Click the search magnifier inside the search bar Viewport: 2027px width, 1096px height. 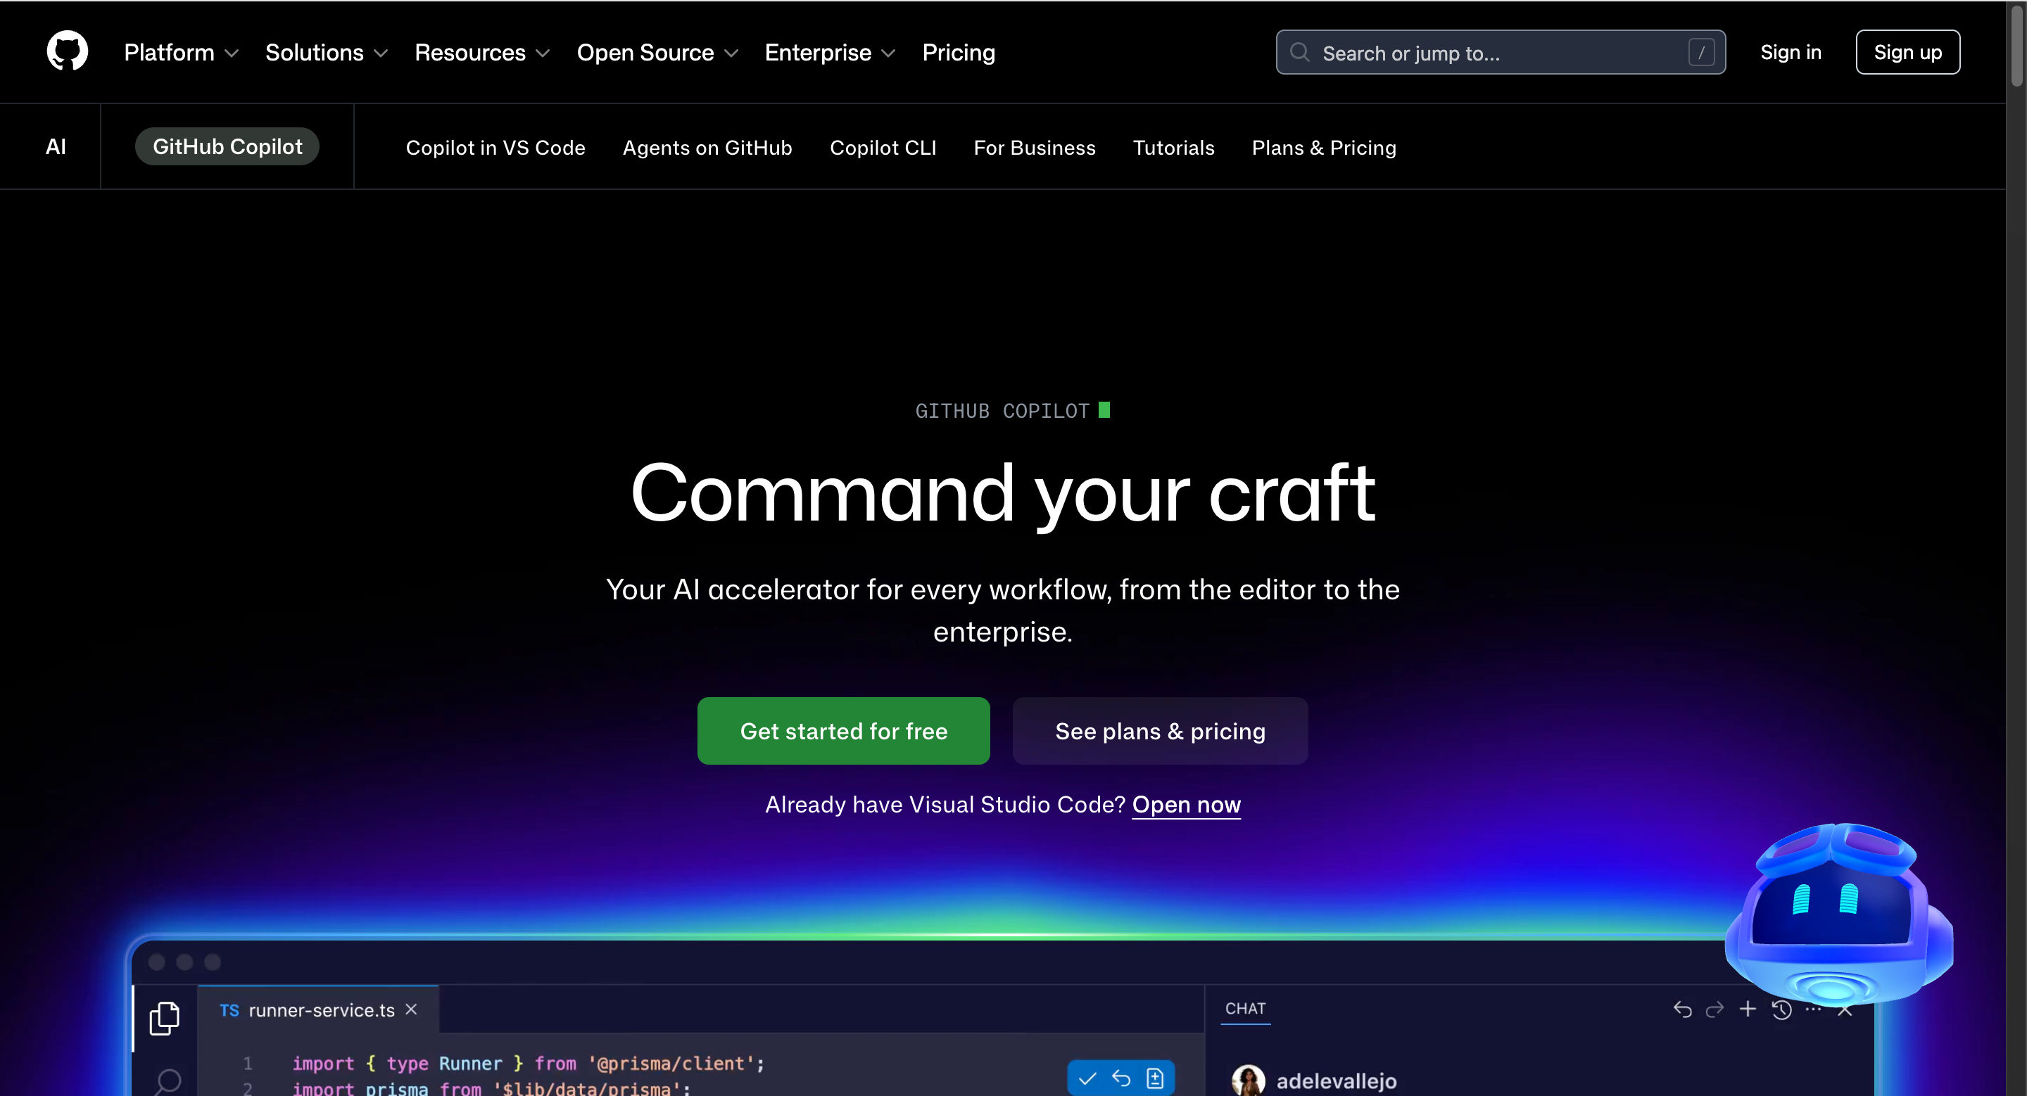pos(1299,52)
